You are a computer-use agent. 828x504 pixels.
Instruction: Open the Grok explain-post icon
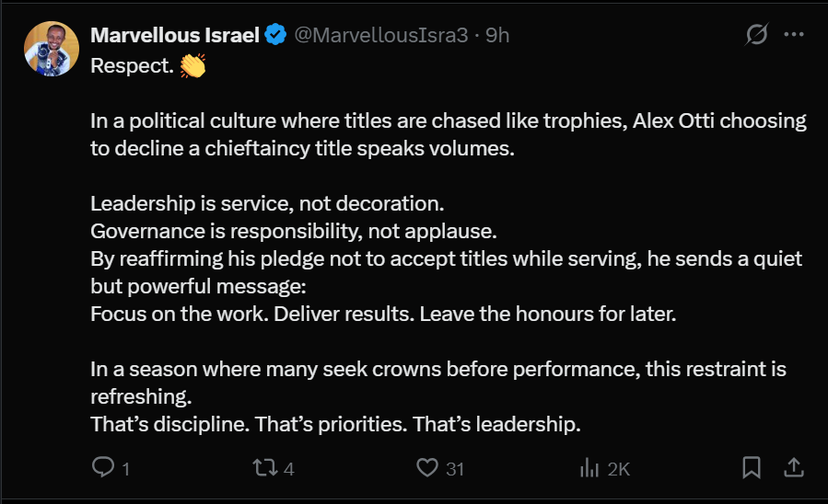pyautogui.click(x=756, y=35)
